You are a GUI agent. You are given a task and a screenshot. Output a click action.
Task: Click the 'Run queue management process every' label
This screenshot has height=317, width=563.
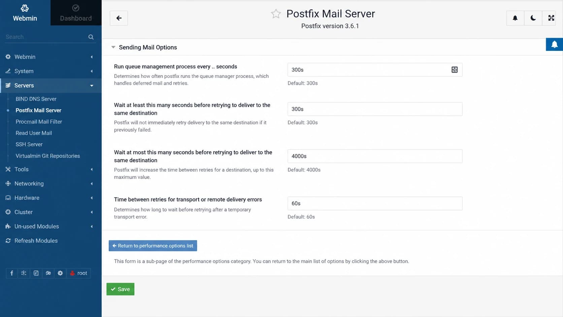tap(175, 67)
